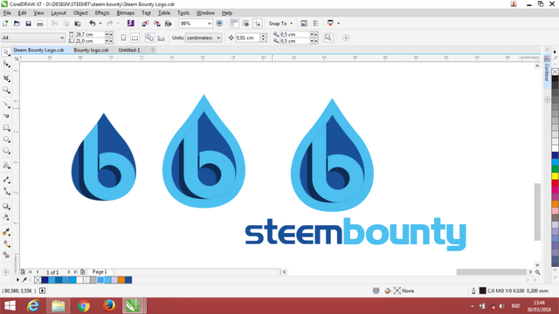Image resolution: width=559 pixels, height=314 pixels.
Task: Select the Page 1 tab
Action: click(x=100, y=272)
